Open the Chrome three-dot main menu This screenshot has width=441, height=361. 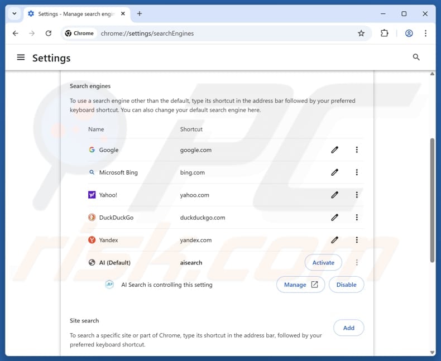[425, 33]
